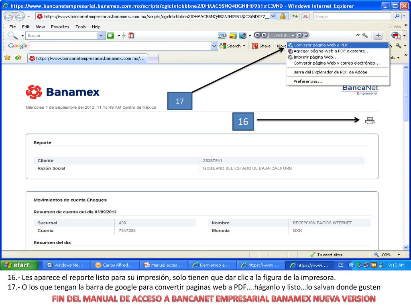The height and width of the screenshot is (308, 411).
Task: Open the View menu
Action: click(x=40, y=27)
